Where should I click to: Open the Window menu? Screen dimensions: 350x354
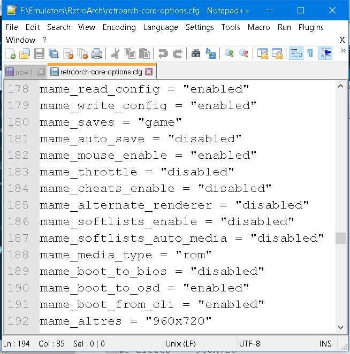[20, 40]
